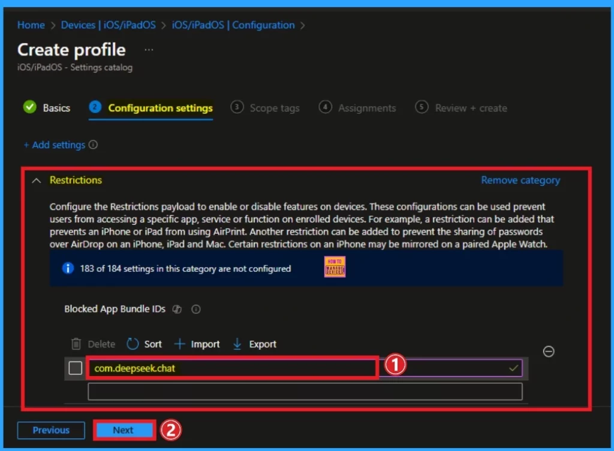Image resolution: width=614 pixels, height=451 pixels.
Task: Click the green Basics completed checkmark icon
Action: (30, 107)
